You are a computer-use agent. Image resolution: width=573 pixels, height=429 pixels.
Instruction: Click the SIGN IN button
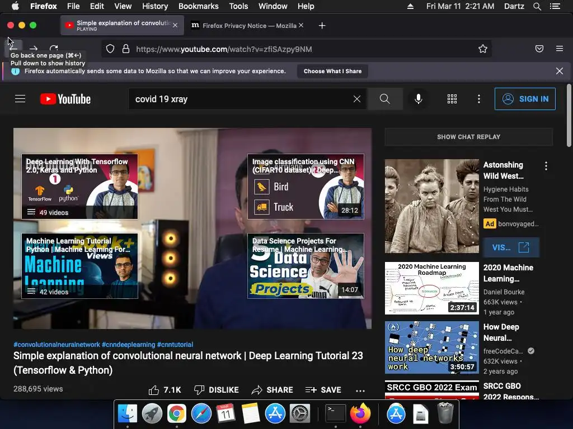[x=525, y=99]
